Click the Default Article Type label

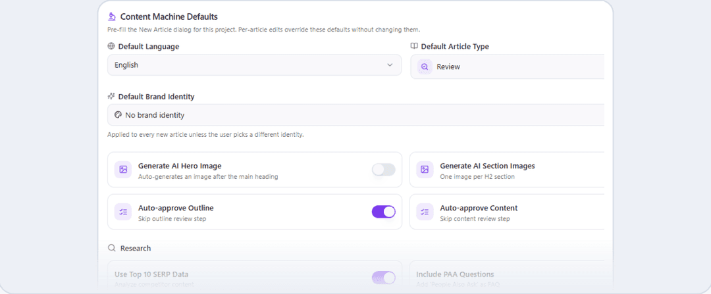pos(455,46)
